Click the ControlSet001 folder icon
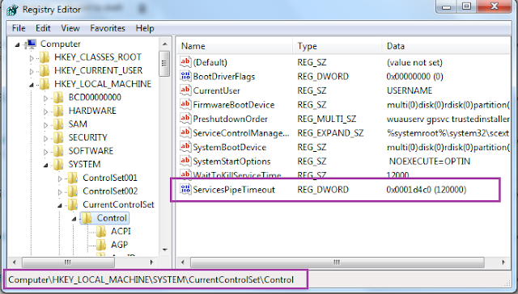Image resolution: width=518 pixels, height=294 pixels. click(73, 178)
